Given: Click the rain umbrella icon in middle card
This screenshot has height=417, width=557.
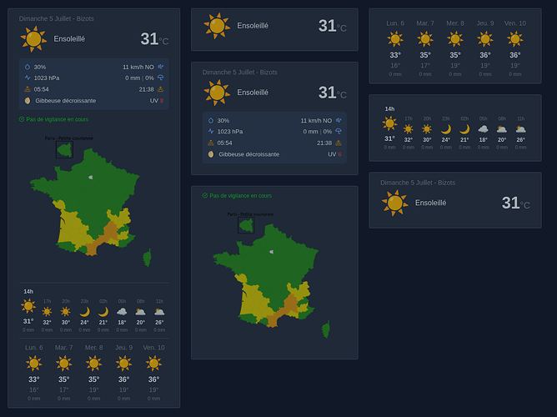Looking at the screenshot, I should point(339,132).
